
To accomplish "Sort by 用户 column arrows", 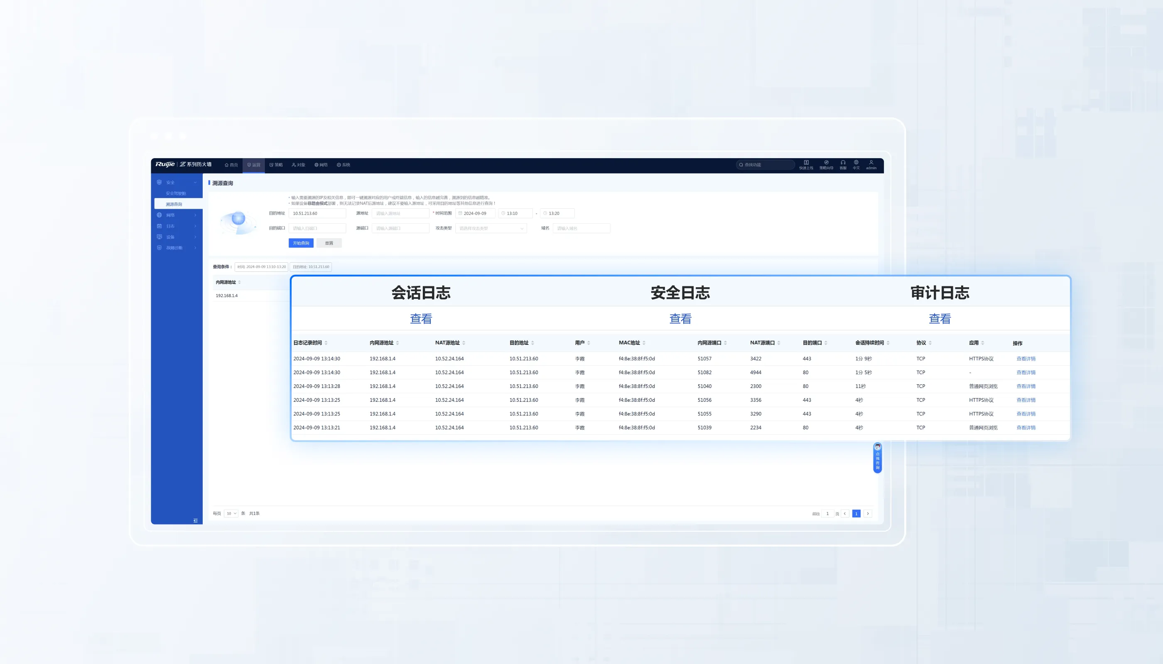I will pos(589,343).
